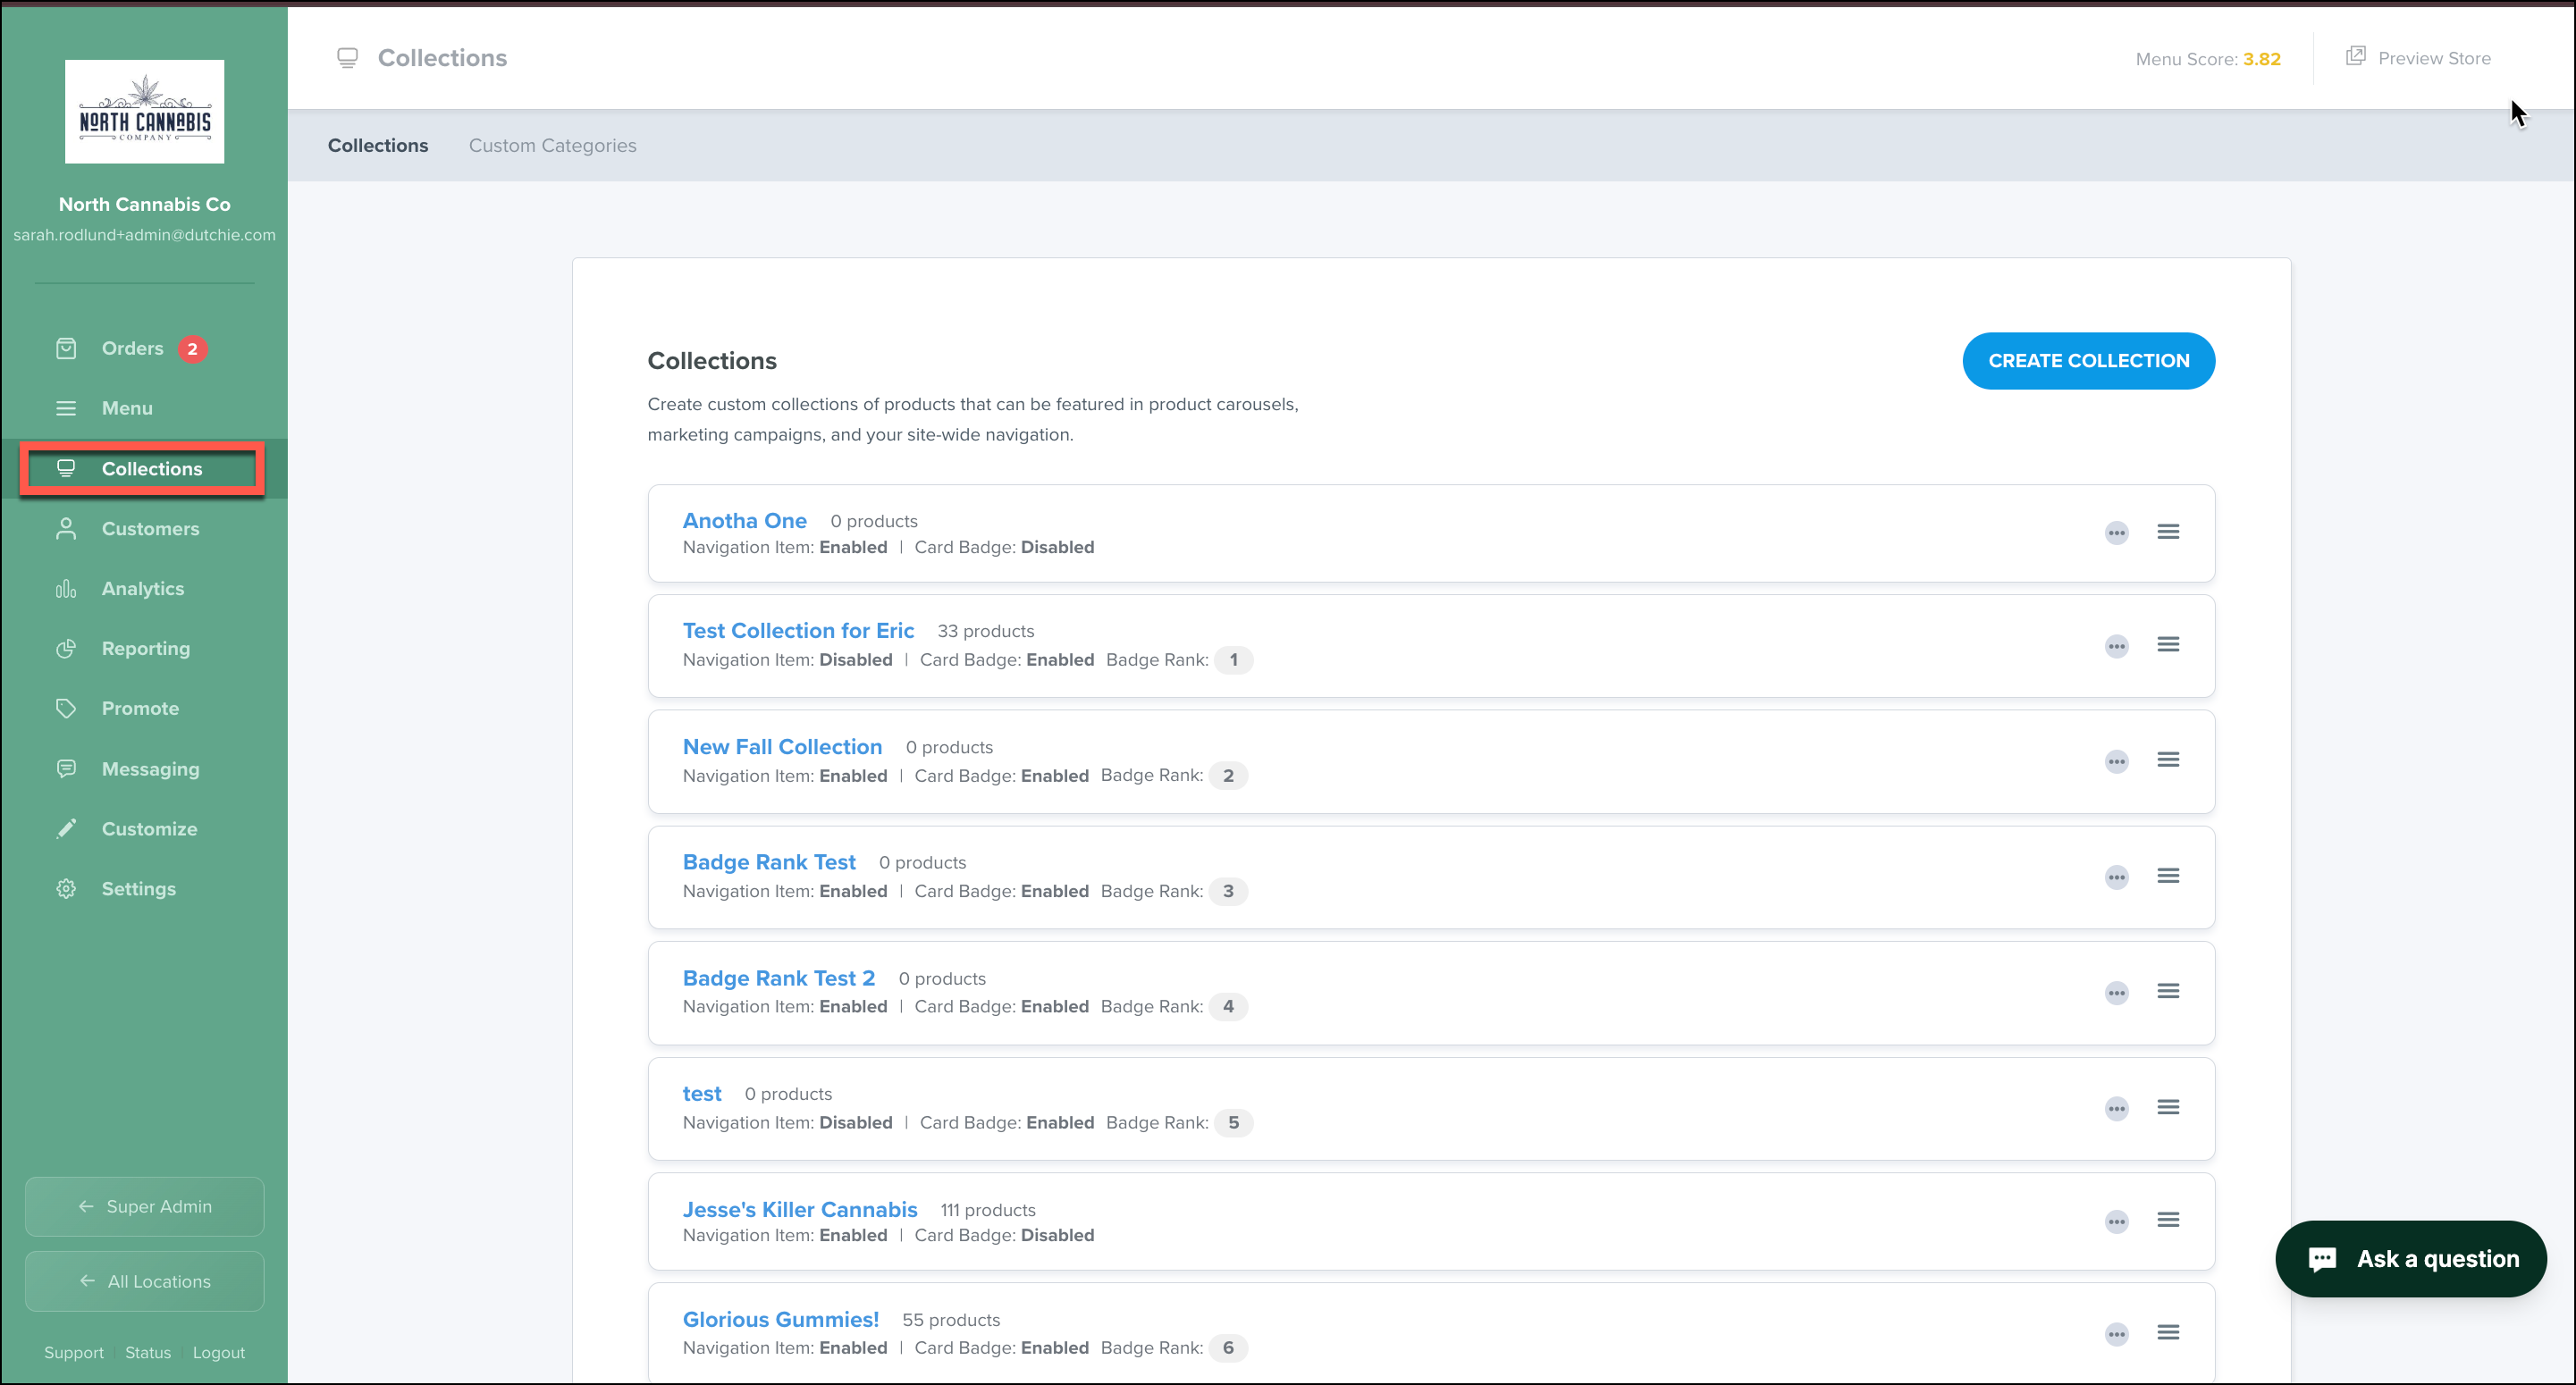Viewport: 2576px width, 1385px height.
Task: Click the Analytics bar chart icon
Action: coord(66,589)
